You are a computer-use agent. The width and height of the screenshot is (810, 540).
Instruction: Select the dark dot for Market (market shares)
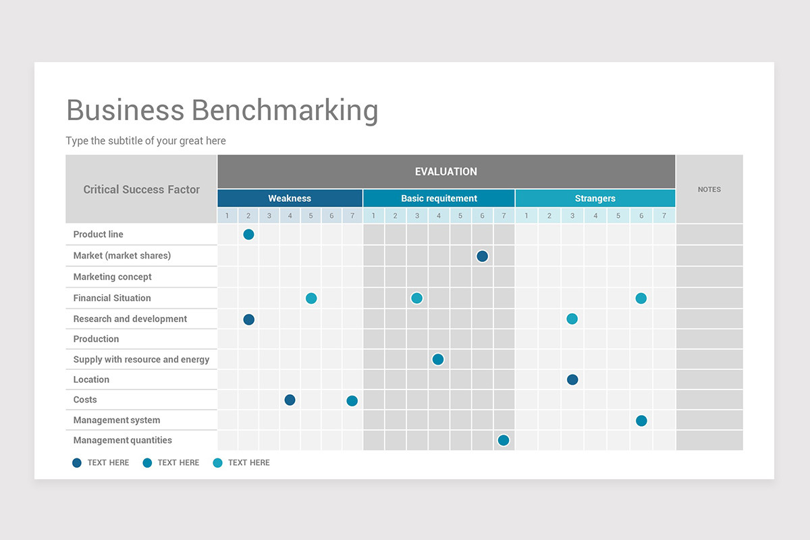(x=482, y=256)
